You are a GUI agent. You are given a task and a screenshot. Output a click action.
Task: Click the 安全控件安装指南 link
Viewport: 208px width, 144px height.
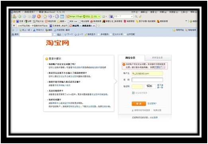[99, 94]
